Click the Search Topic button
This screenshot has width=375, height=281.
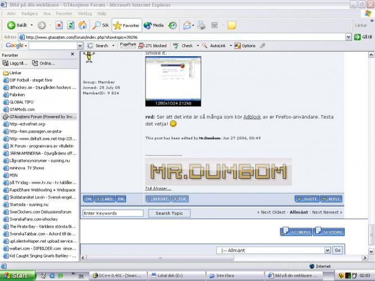170,213
